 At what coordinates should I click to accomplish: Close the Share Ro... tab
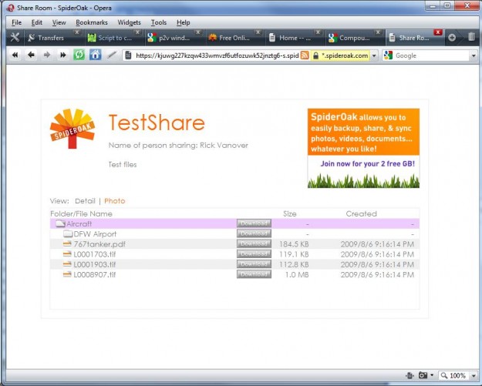point(438,32)
